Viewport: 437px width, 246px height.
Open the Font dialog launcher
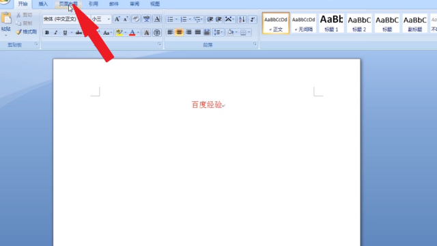point(159,44)
